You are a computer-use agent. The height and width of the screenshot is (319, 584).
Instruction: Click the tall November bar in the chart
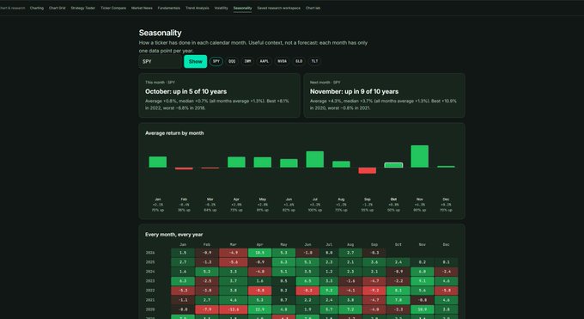pyautogui.click(x=420, y=156)
